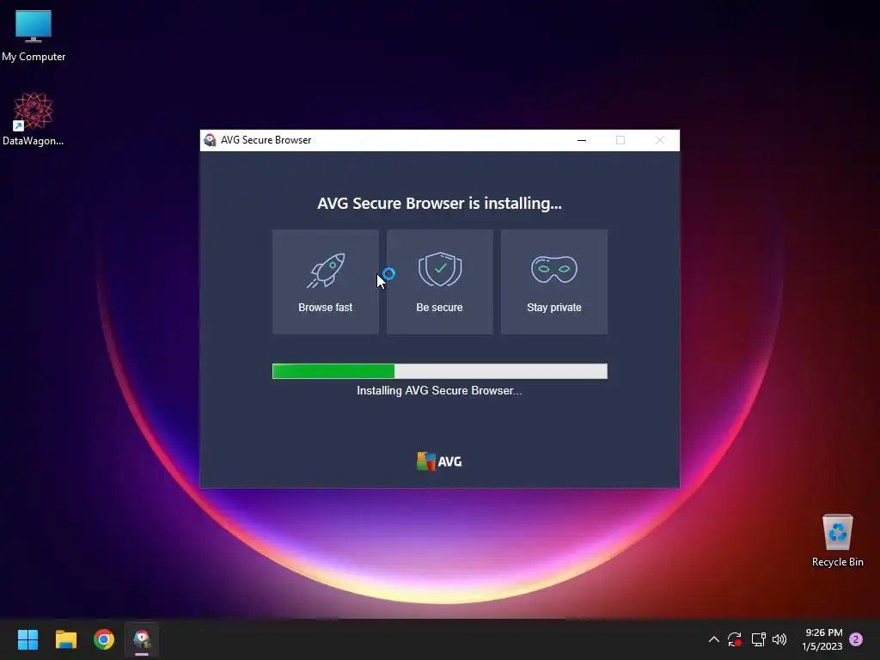Open the Windows Start menu

tap(27, 639)
